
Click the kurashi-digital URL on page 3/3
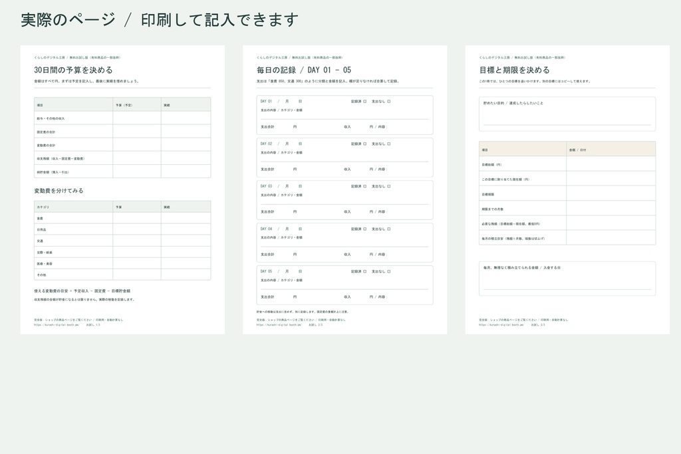tap(501, 324)
